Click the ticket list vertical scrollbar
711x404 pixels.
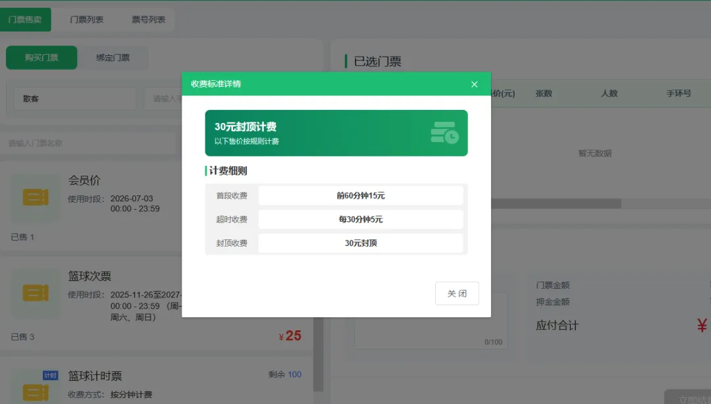pos(319,354)
